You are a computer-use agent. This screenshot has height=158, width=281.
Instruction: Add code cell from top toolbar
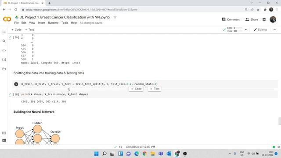click(17, 29)
